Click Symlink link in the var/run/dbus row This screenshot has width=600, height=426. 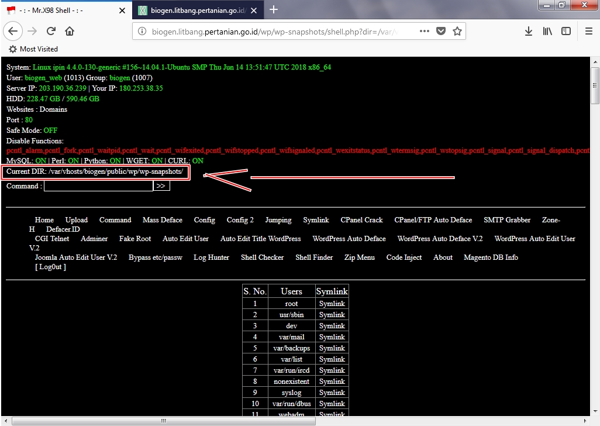(332, 403)
